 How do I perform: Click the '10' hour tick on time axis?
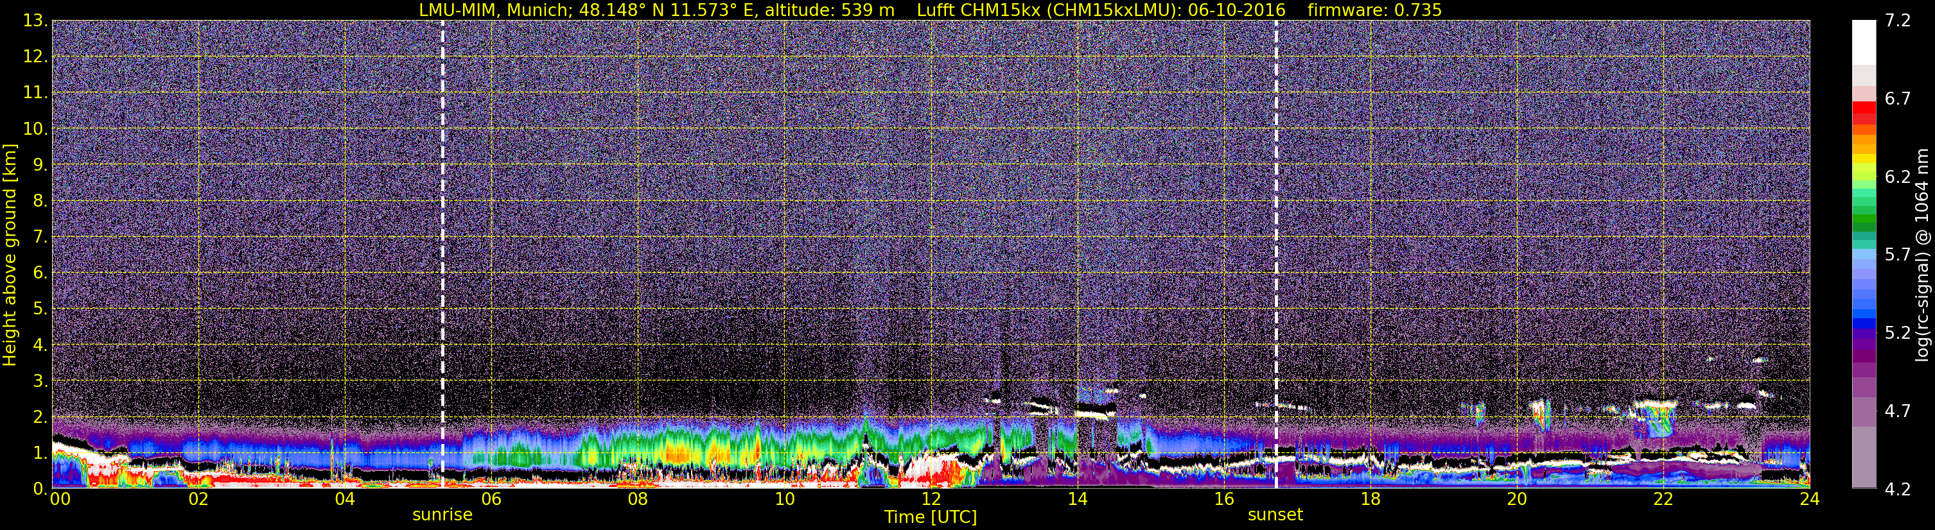click(x=784, y=499)
